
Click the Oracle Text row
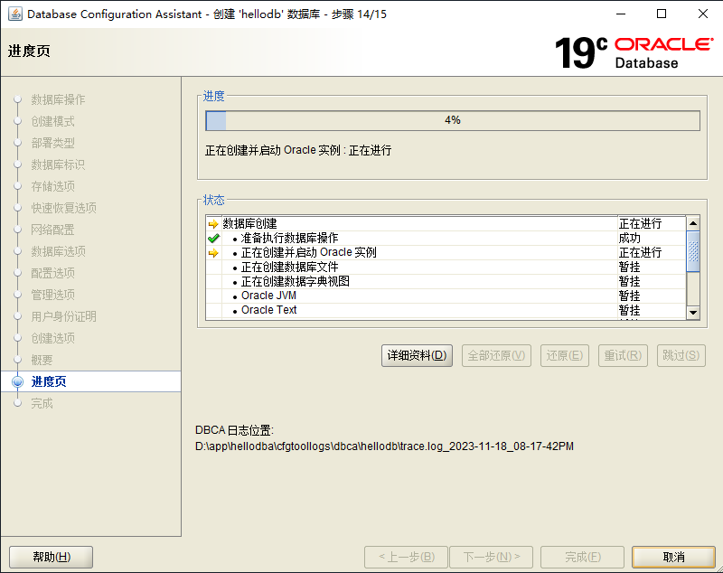[446, 310]
